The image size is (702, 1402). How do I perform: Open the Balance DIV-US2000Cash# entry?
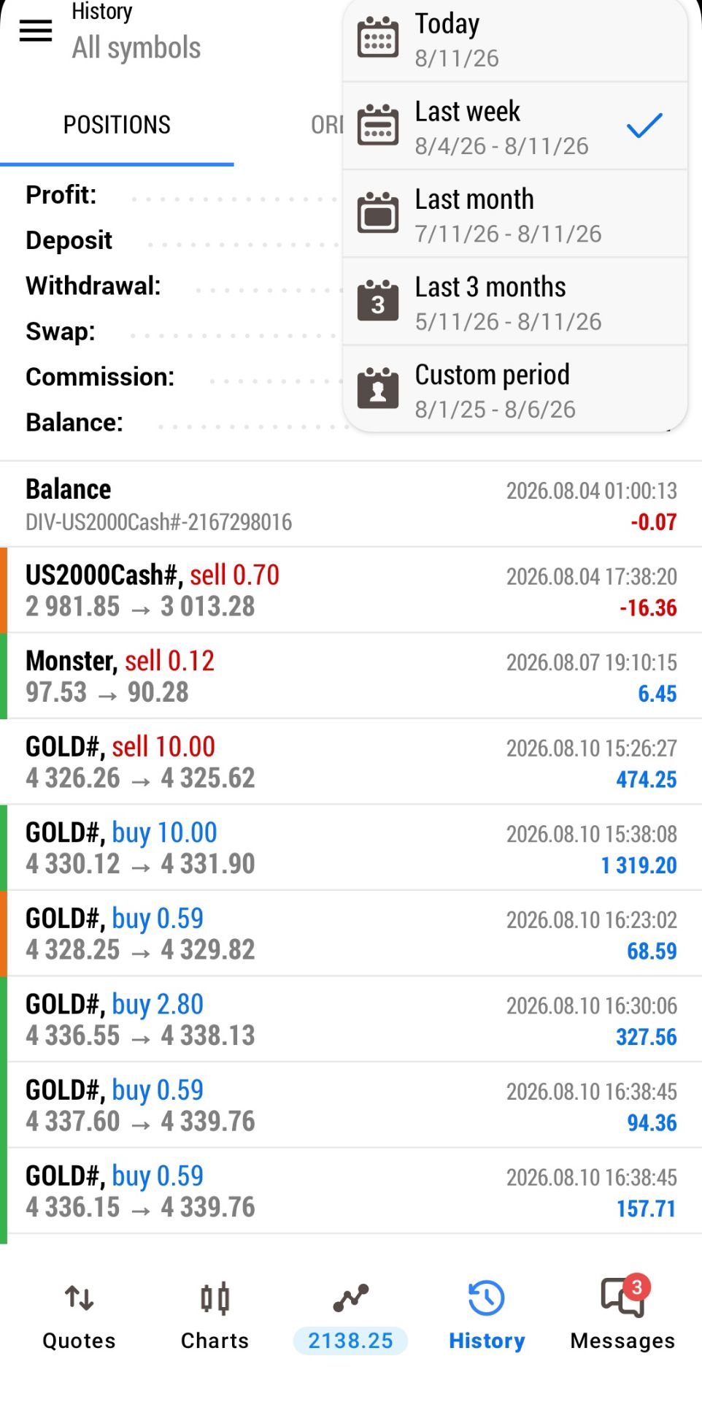tap(351, 505)
